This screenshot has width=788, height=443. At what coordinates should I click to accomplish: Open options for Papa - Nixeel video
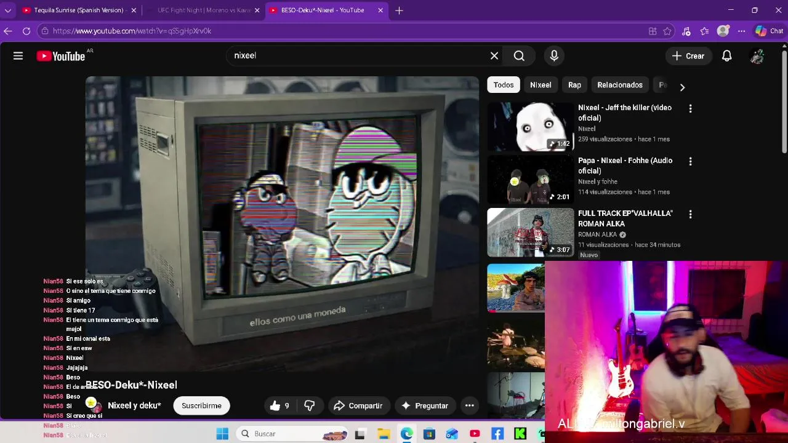coord(690,161)
